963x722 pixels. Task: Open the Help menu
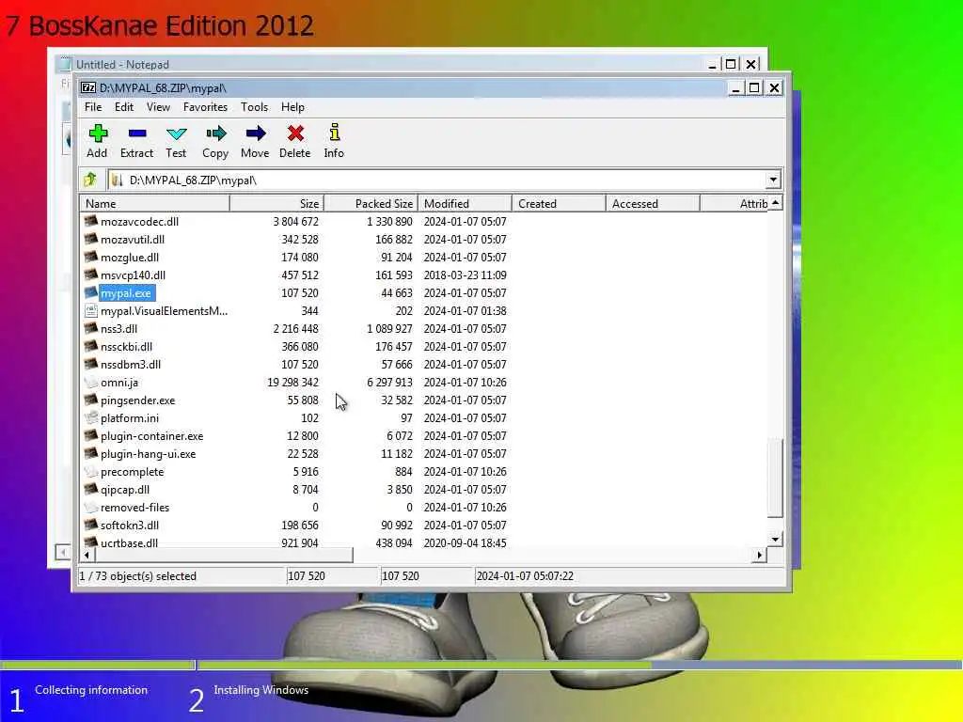(x=293, y=107)
